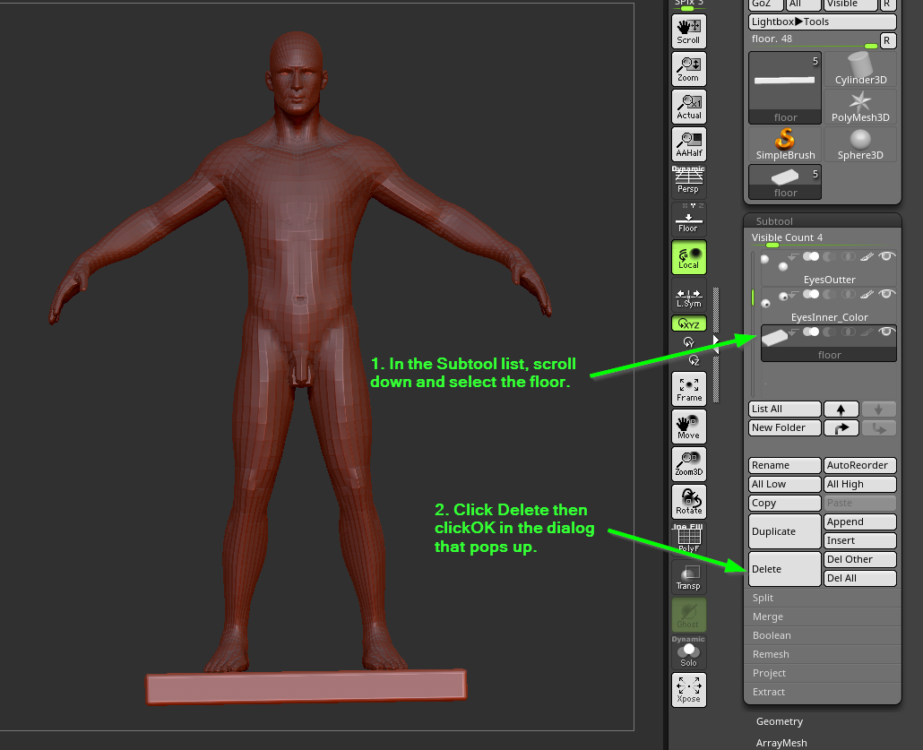Hide the EyesOutter subtool with eye icon

(886, 256)
